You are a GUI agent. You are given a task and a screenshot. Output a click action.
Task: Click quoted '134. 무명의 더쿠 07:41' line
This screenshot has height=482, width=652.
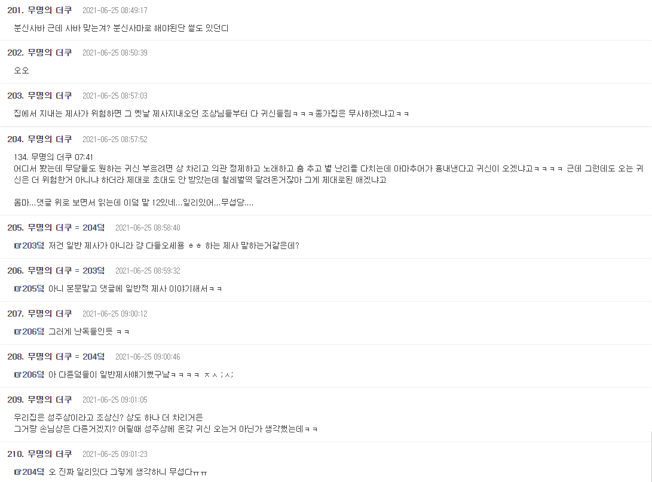coord(53,157)
